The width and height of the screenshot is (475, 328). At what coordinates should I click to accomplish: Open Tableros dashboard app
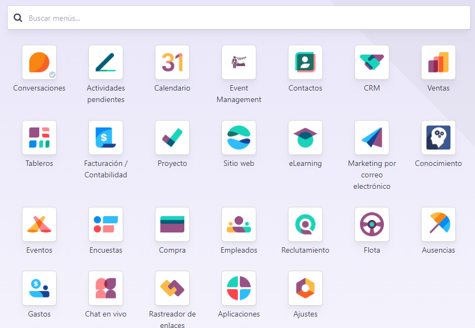click(39, 138)
